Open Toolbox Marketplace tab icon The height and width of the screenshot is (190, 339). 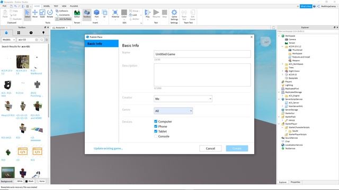tap(6, 33)
